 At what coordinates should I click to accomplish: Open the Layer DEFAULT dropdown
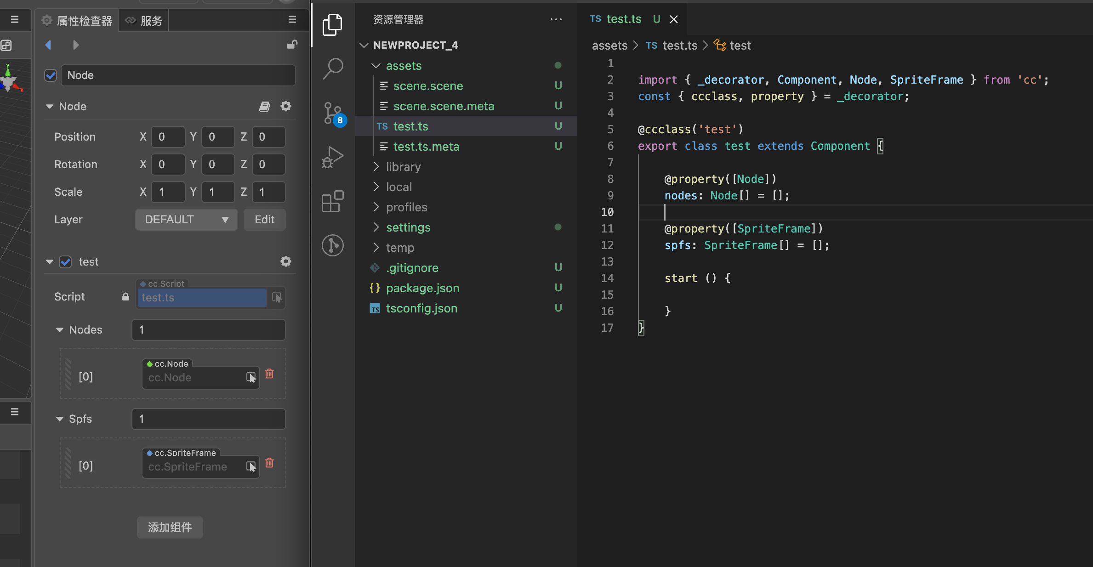pos(186,220)
